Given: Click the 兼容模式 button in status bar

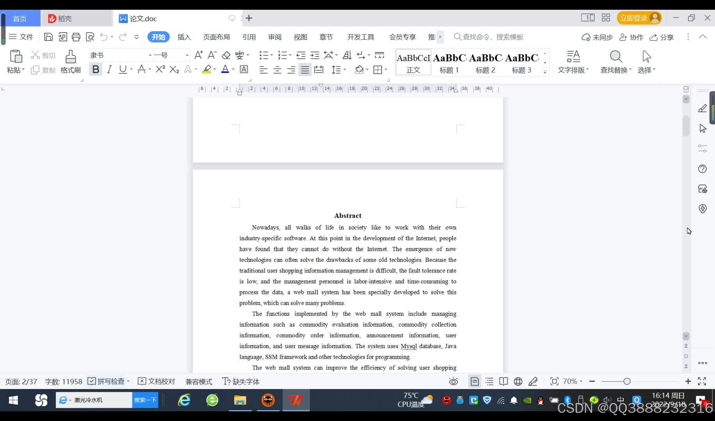Looking at the screenshot, I should 198,381.
